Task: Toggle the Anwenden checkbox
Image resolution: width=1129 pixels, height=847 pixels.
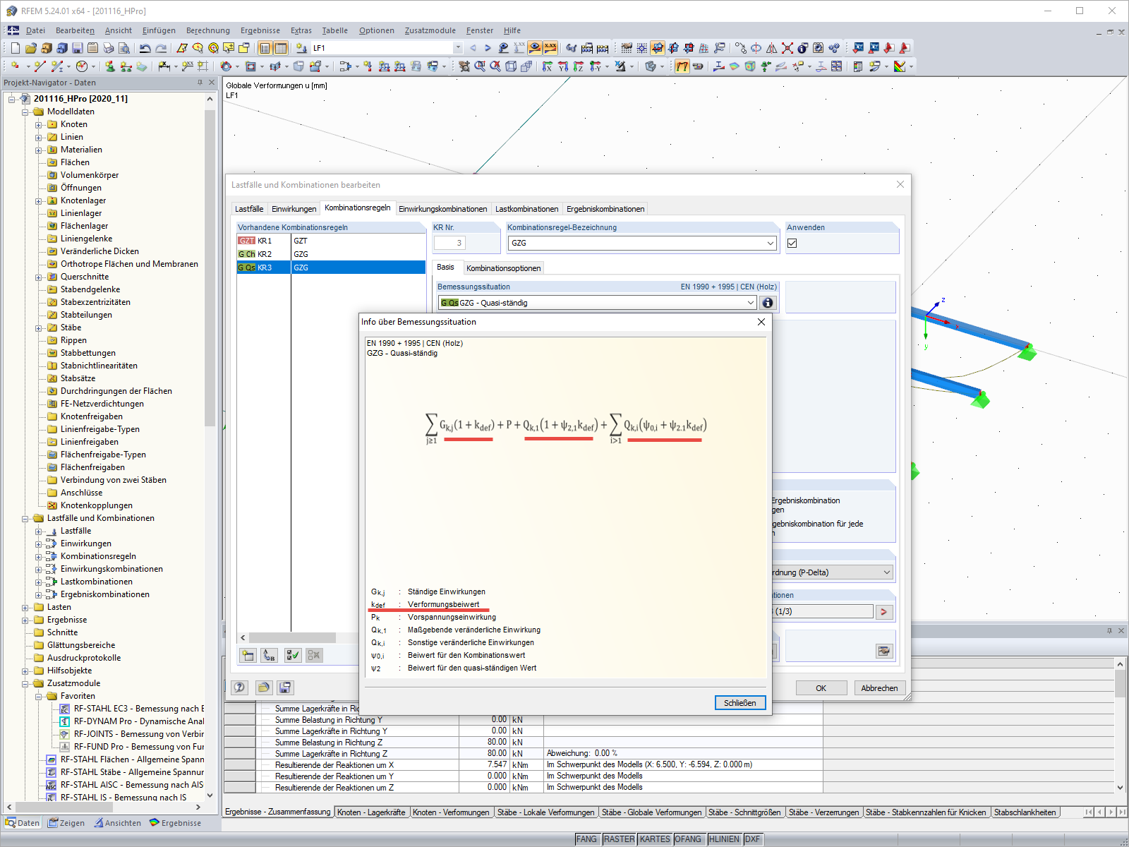Action: point(792,243)
